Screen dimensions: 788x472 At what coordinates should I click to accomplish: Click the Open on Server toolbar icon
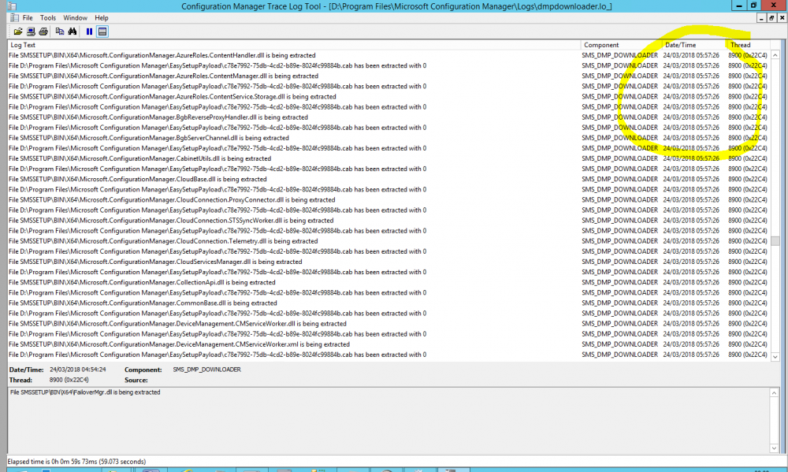(31, 32)
